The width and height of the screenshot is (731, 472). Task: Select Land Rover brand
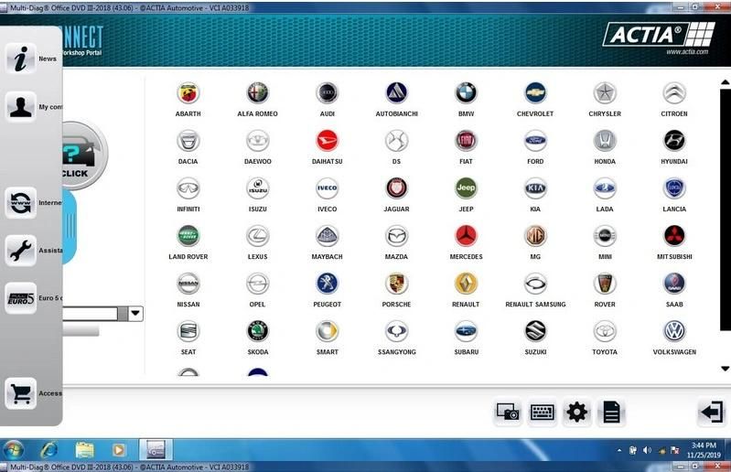click(188, 236)
